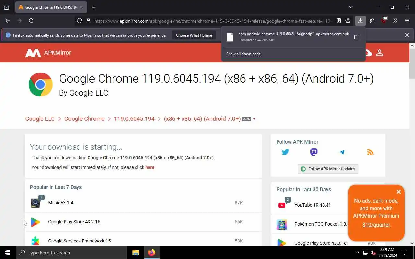Open the tracking protection shield icon
This screenshot has height=259, width=415.
click(x=79, y=21)
